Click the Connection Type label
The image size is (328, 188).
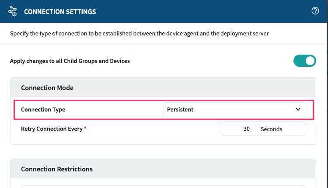[x=43, y=109]
